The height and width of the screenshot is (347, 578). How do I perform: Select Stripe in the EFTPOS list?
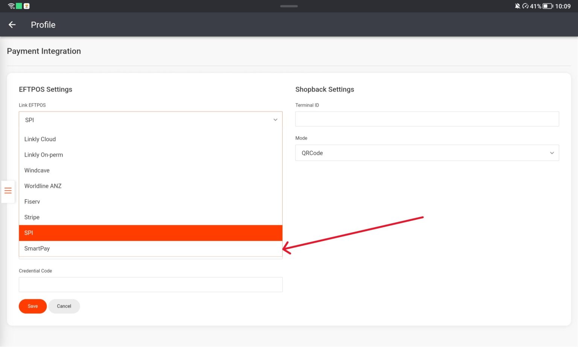(32, 218)
